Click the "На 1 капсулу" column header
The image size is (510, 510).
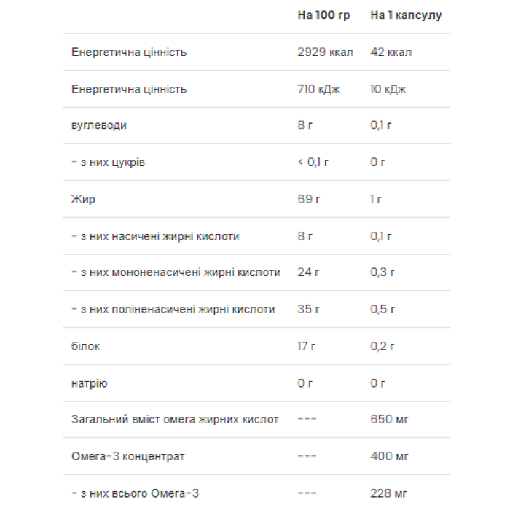[x=406, y=15]
